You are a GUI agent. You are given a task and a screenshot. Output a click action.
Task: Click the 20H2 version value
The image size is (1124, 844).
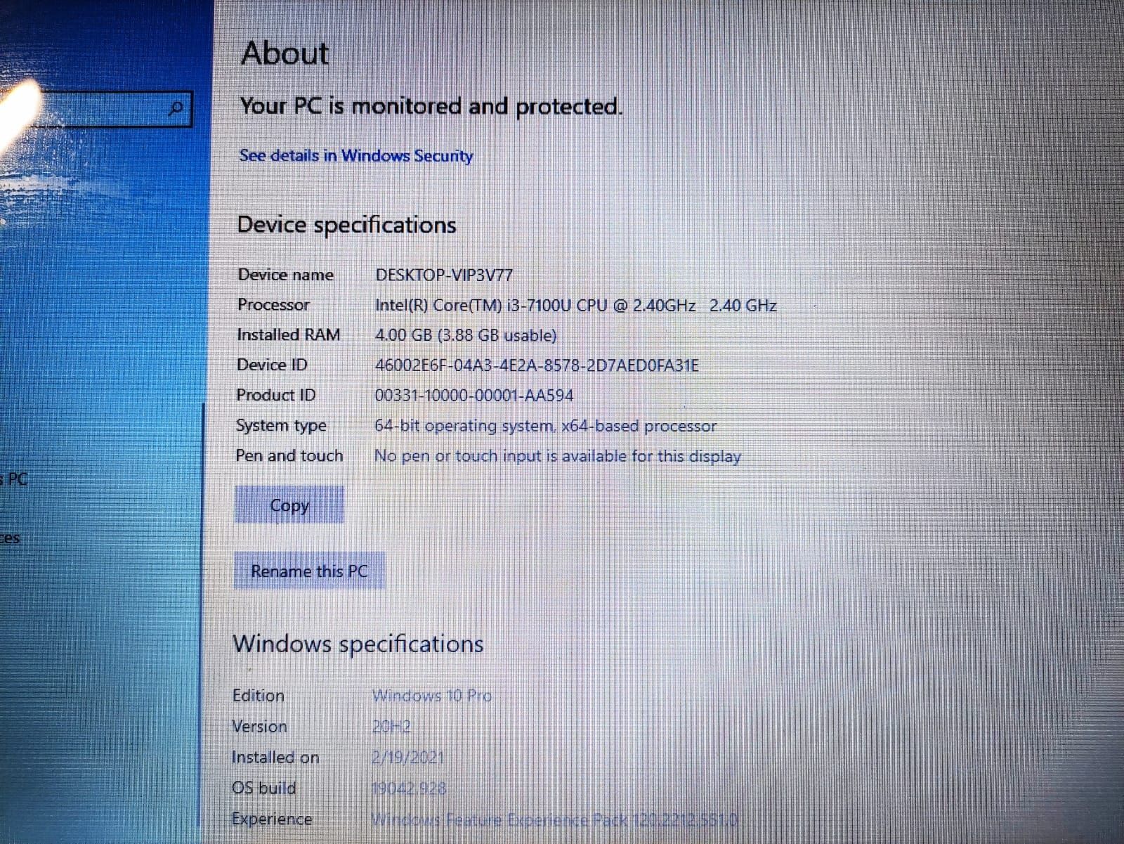coord(391,727)
